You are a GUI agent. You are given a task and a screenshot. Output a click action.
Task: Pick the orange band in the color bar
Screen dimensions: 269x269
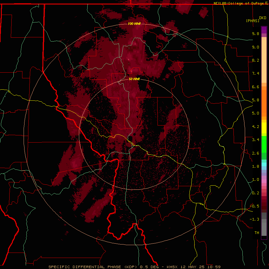(264, 103)
